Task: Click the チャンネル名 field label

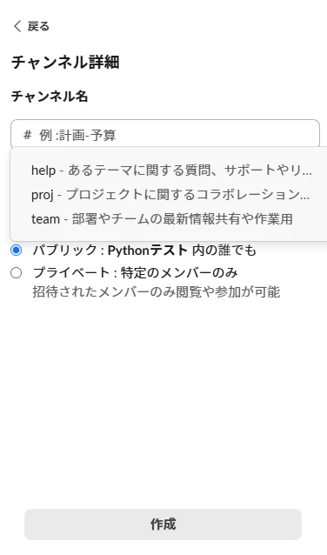Action: coord(50,97)
